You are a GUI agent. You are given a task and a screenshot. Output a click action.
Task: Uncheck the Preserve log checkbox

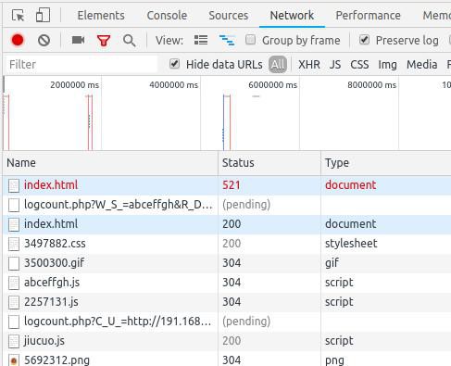364,40
